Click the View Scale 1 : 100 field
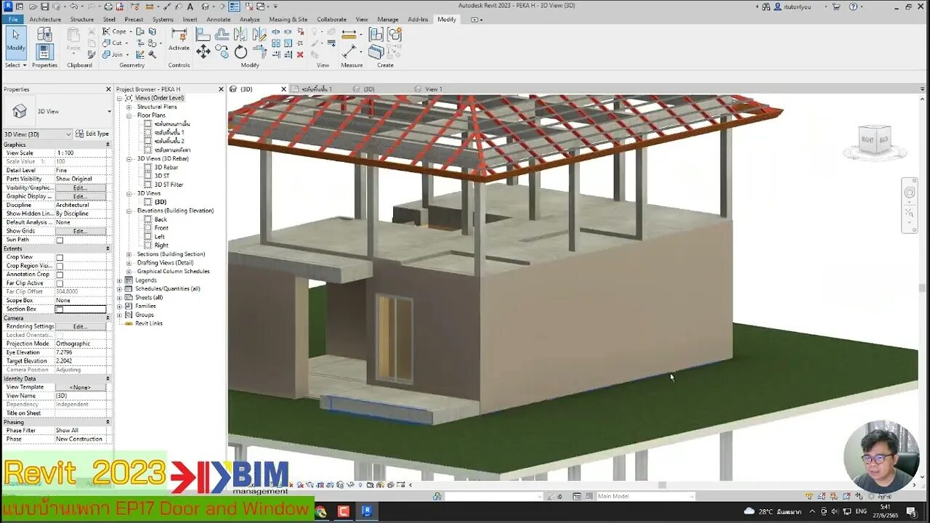 point(81,153)
